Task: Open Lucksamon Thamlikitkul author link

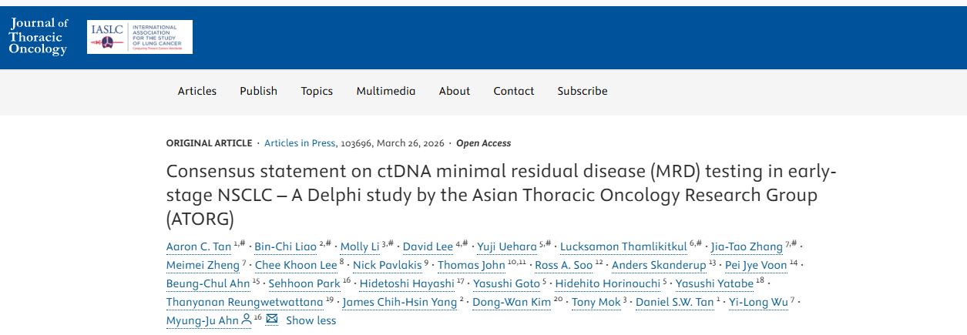Action: (x=623, y=247)
